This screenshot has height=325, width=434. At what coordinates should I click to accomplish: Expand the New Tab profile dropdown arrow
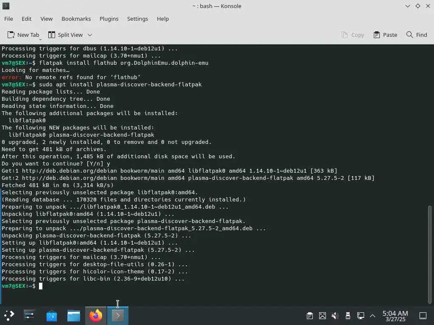tap(40, 39)
